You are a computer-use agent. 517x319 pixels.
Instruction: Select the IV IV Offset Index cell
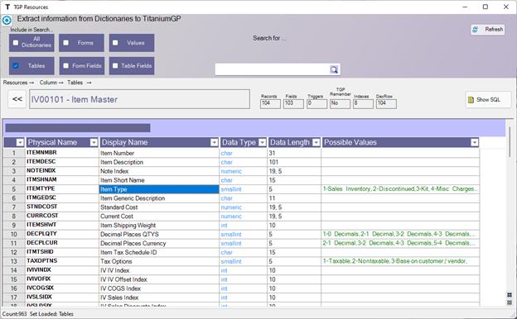pos(159,279)
